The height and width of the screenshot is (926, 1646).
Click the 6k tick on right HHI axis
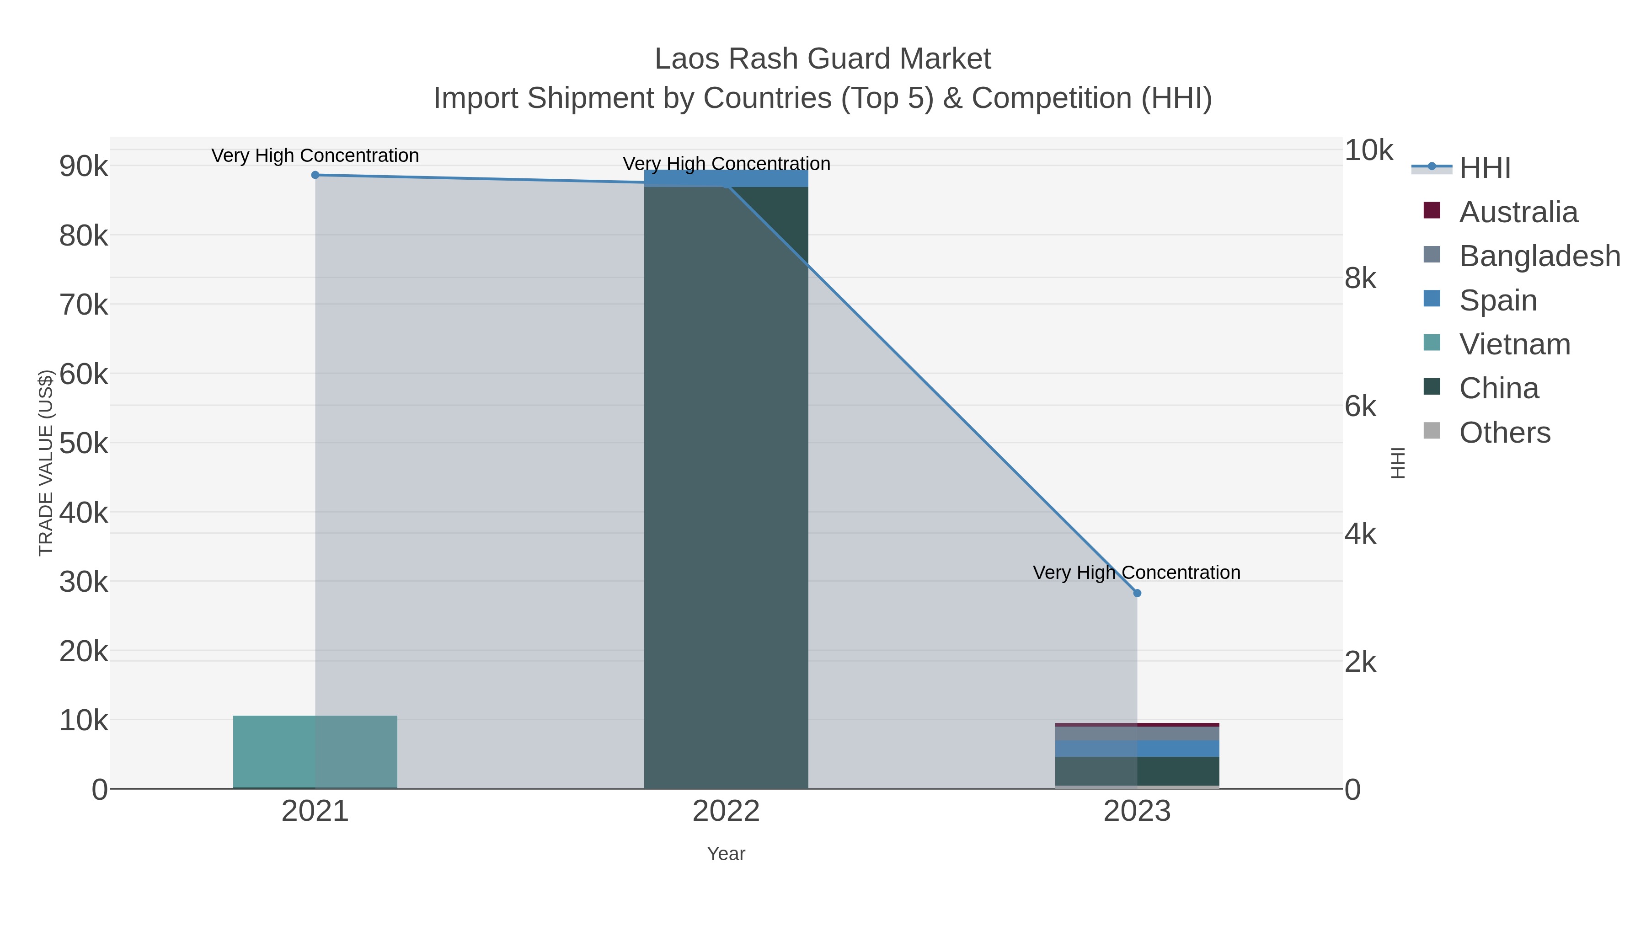(x=1360, y=406)
